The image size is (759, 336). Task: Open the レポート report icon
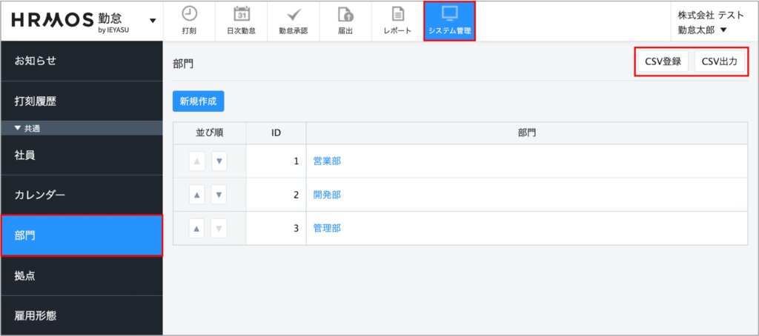tap(397, 14)
